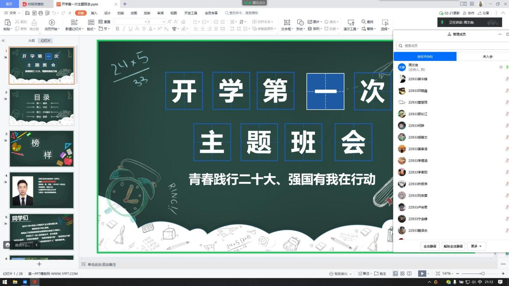
Task: Toggle italic formatting button
Action: pyautogui.click(x=124, y=29)
